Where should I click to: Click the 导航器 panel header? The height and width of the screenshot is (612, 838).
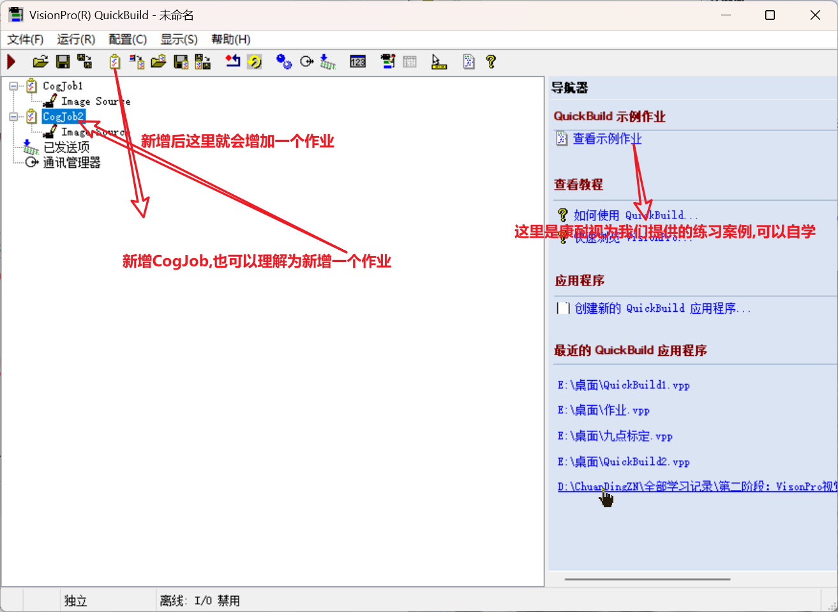[570, 88]
